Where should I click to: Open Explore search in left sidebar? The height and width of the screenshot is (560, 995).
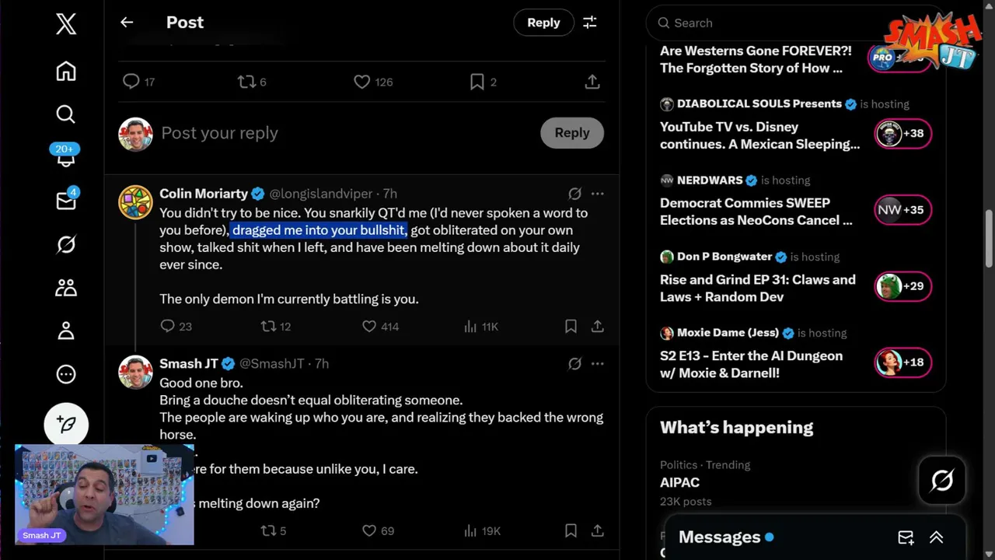66,115
